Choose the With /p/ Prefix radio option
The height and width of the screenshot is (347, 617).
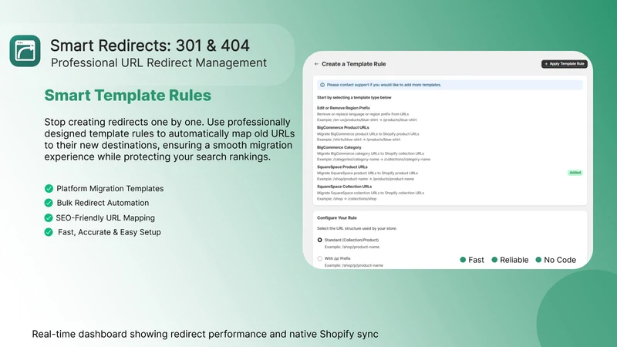pos(319,258)
